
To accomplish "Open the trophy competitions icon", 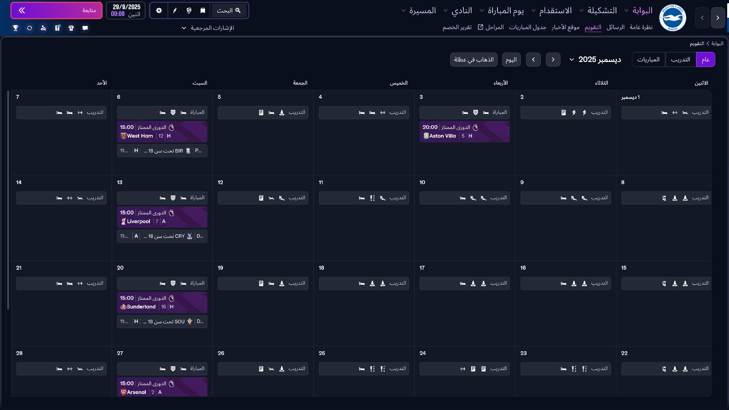I will 16,28.
